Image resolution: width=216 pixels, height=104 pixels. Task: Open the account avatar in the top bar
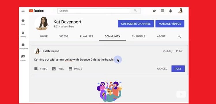tap(181, 11)
